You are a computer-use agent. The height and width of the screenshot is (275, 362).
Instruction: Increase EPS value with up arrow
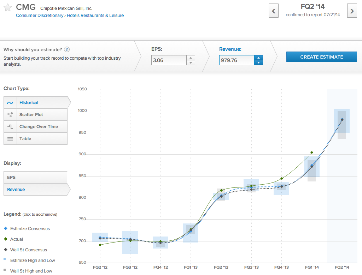191,58
